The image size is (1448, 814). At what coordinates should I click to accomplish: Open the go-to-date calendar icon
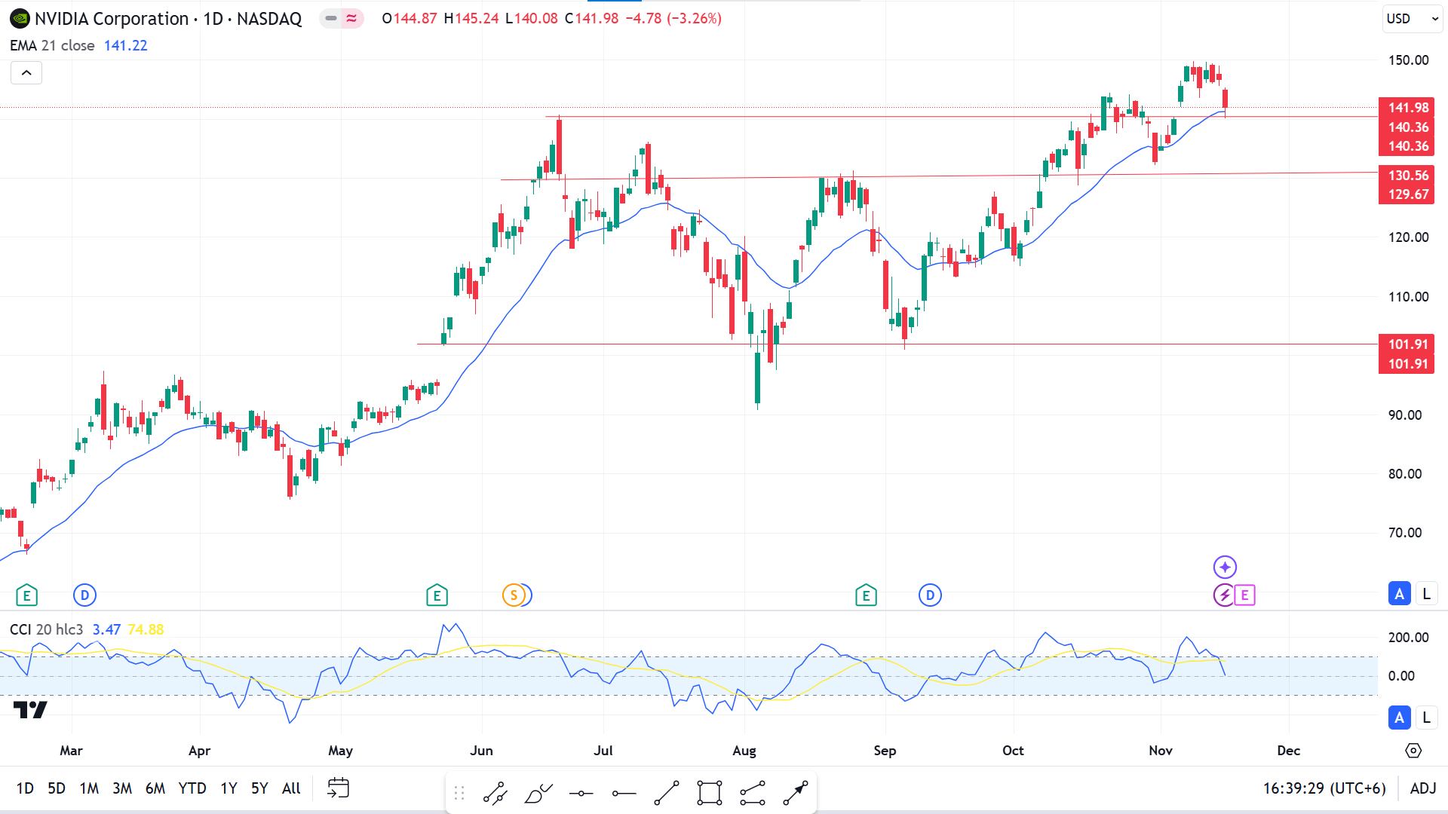(339, 788)
